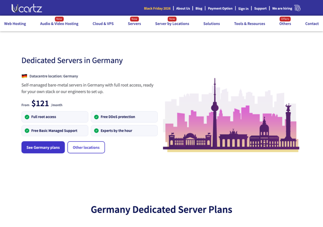
Task: Click the Berlin skyline illustration
Action: click(x=231, y=115)
